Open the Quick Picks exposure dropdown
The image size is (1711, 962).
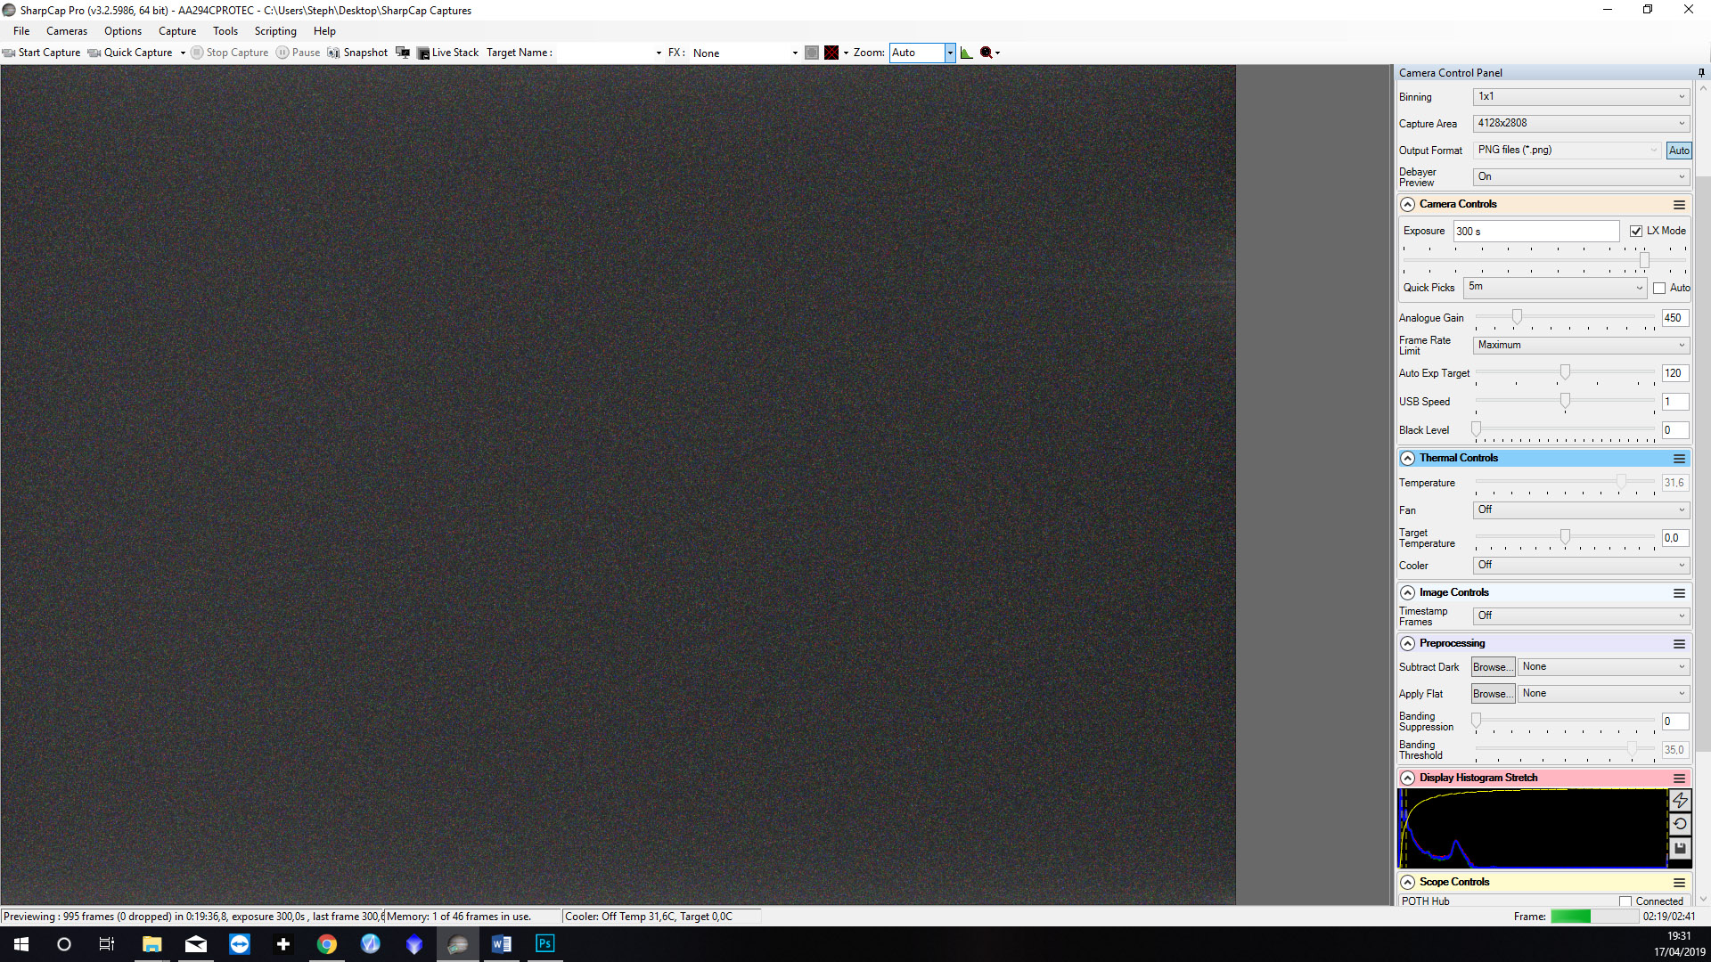1555,288
